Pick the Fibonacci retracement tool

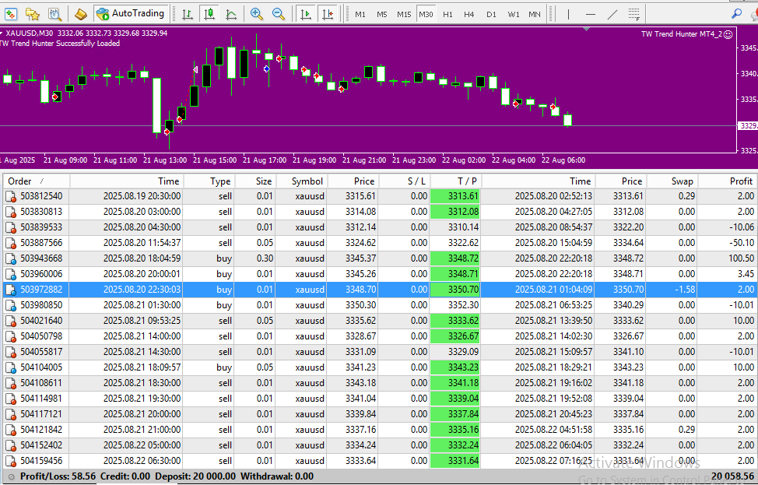pyautogui.click(x=634, y=15)
